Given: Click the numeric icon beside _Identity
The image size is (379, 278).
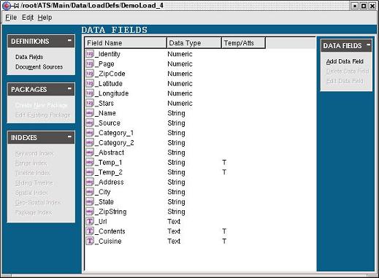Looking at the screenshot, I should 90,54.
